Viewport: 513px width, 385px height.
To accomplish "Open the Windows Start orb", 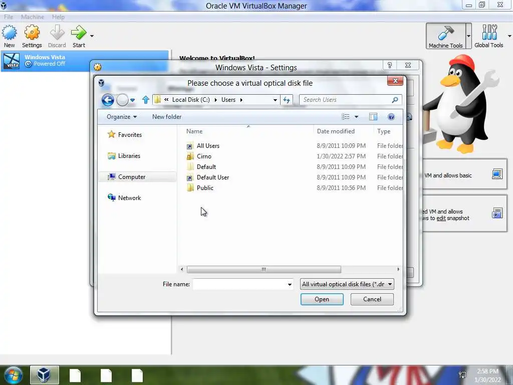I will pos(14,375).
